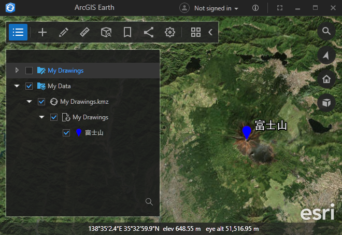
Task: Click the Add Data plus icon
Action: [42, 32]
